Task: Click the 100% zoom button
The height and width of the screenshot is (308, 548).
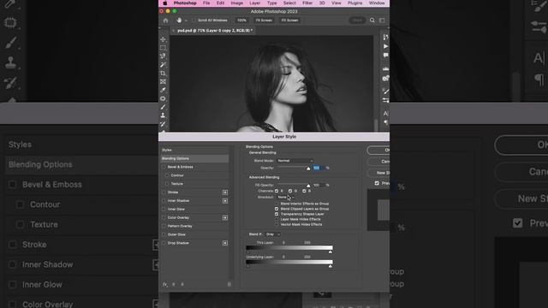Action: 241,21
